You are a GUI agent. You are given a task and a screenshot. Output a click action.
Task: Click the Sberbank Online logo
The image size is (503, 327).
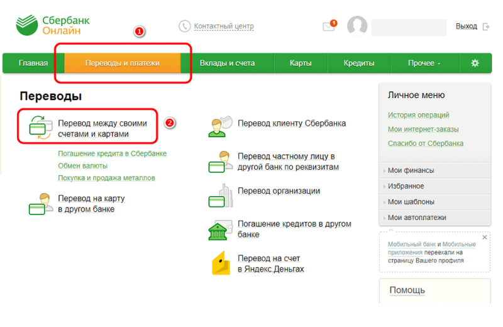tap(53, 26)
